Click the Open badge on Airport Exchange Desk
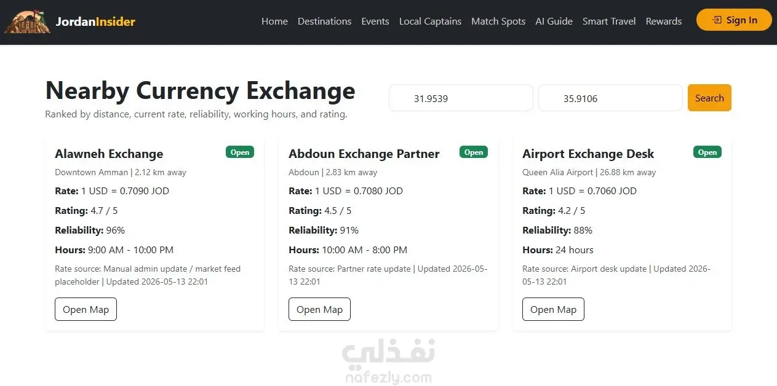Image resolution: width=777 pixels, height=386 pixels. click(x=707, y=152)
